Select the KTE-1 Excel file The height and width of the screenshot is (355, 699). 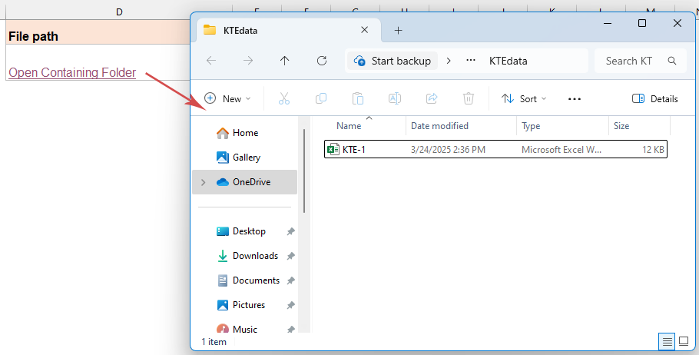click(354, 149)
